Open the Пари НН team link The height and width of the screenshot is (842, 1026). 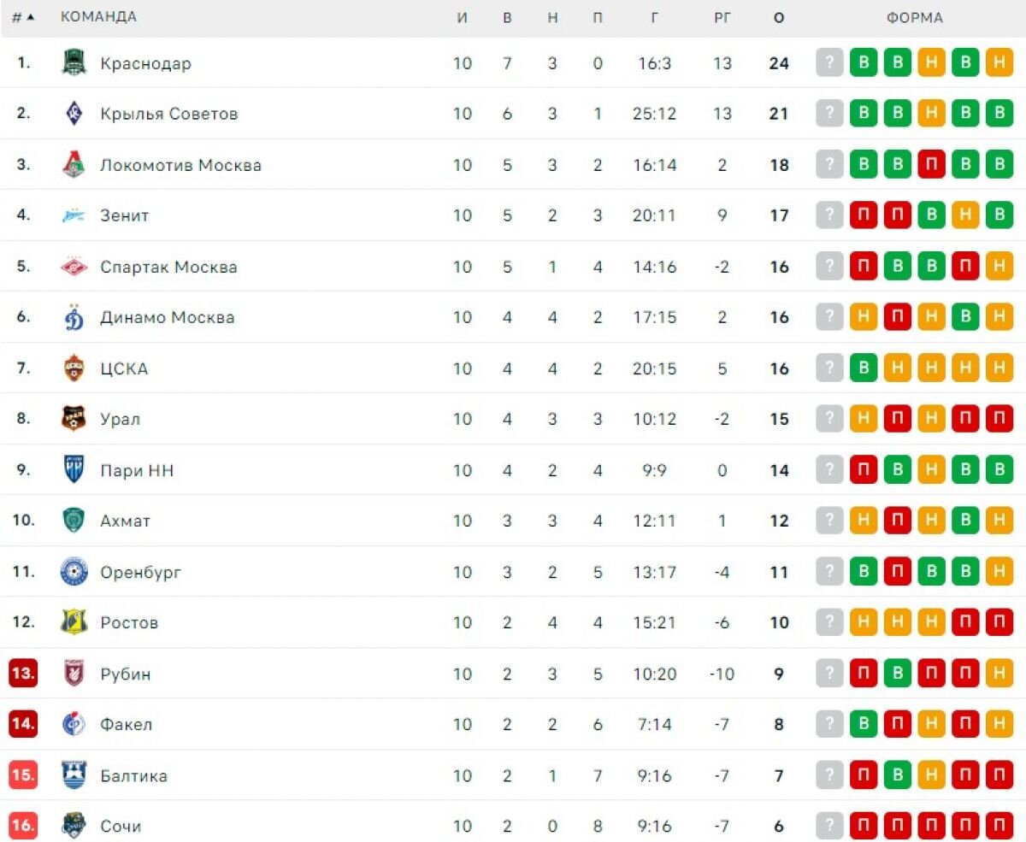click(137, 470)
